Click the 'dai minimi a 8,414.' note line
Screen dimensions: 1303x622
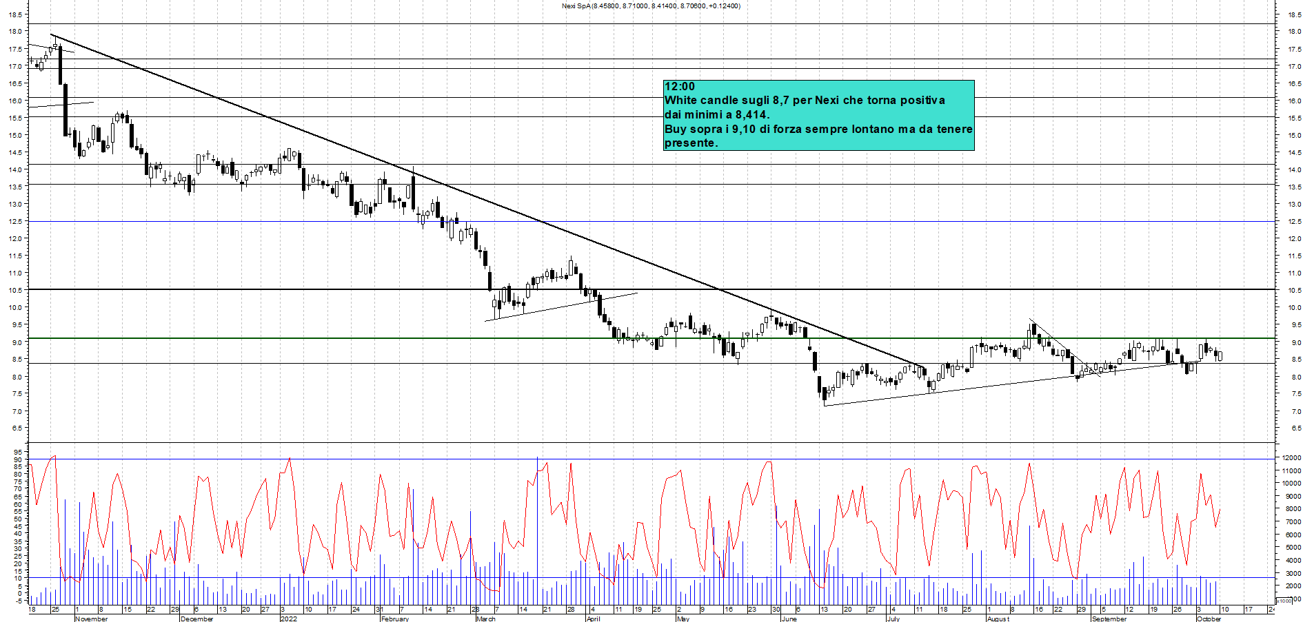(717, 115)
